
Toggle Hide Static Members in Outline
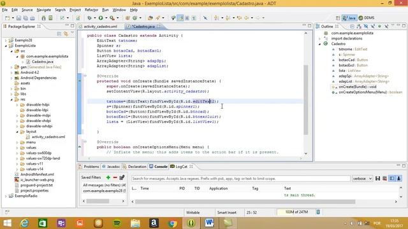click(372, 26)
